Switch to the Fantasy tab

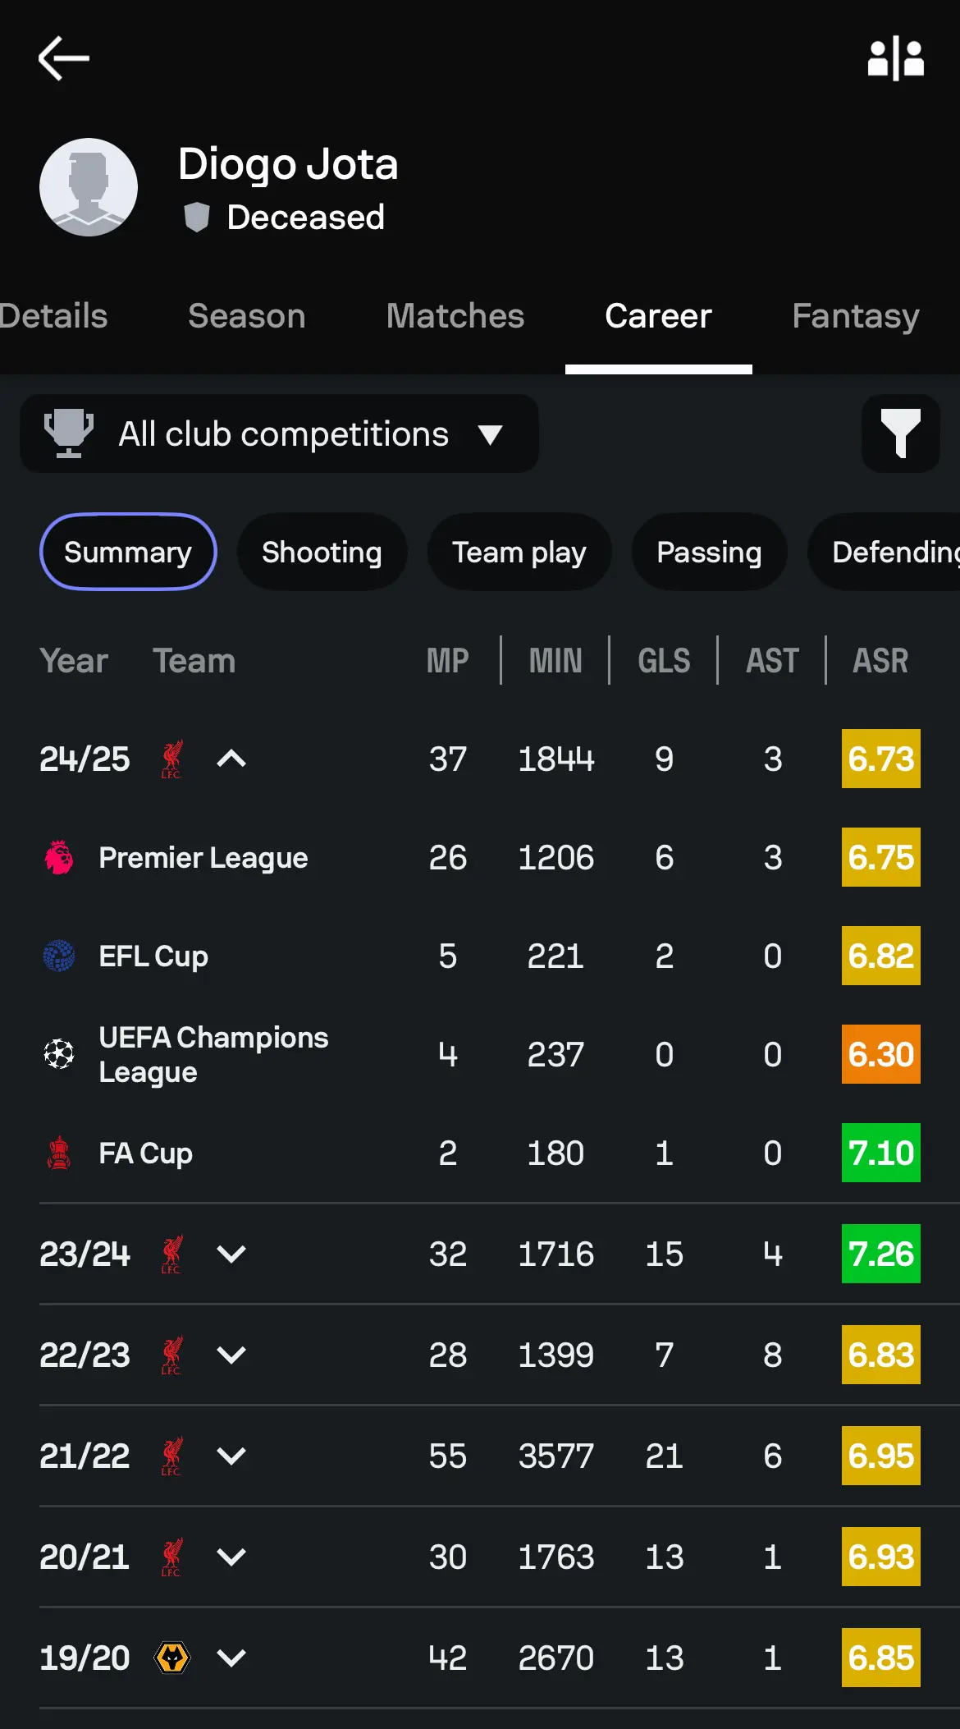tap(856, 316)
